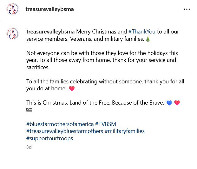Click the American flag emoji

click(x=29, y=110)
